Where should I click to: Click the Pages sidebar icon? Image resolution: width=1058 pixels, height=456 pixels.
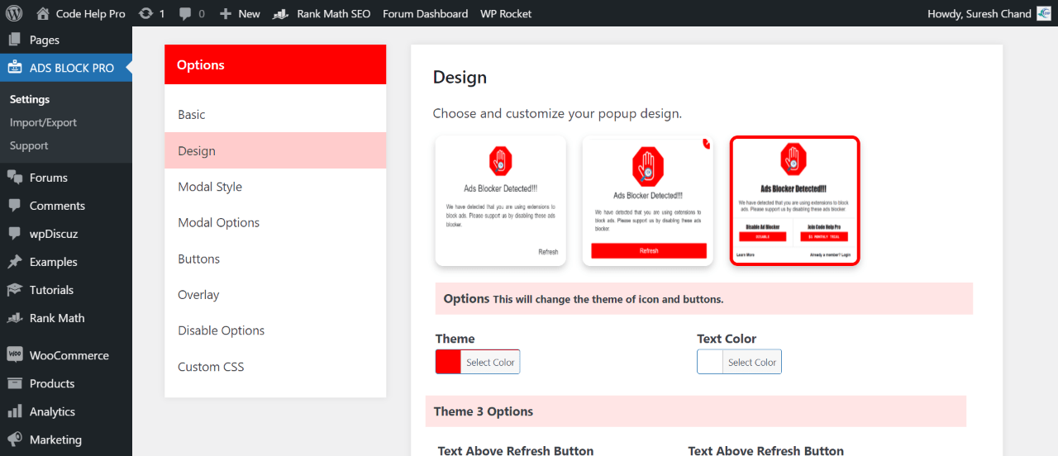(15, 40)
